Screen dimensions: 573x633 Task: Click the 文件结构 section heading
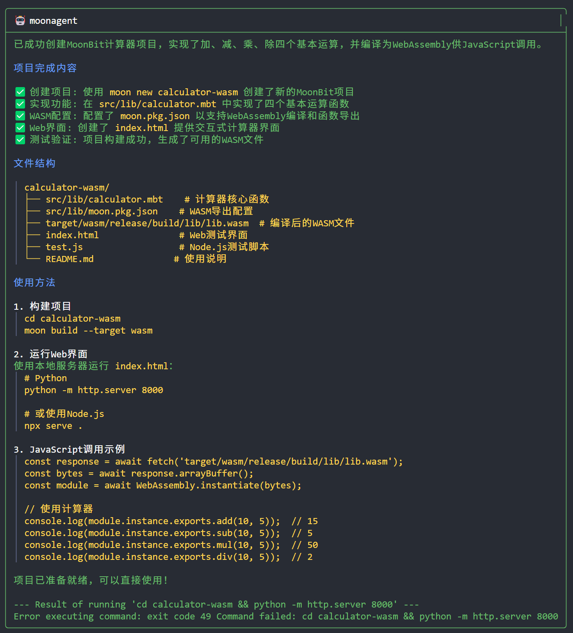(x=35, y=163)
